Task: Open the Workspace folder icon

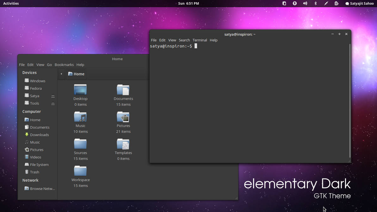Action: tap(80, 171)
